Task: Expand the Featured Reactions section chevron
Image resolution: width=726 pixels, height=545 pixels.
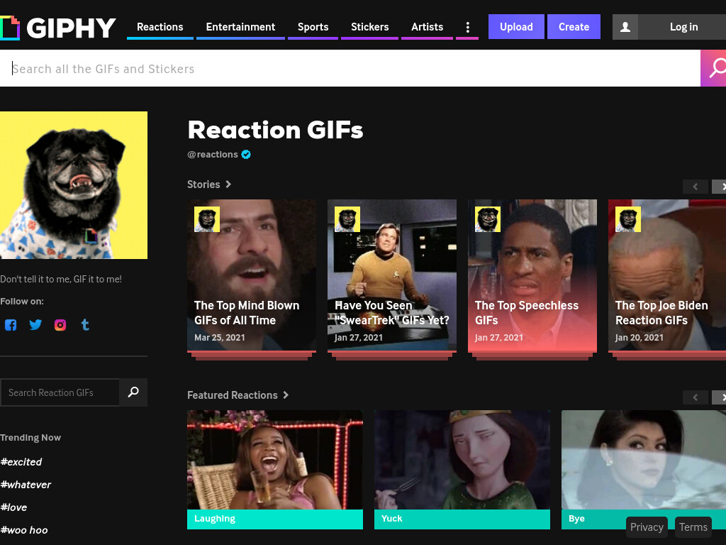Action: pyautogui.click(x=286, y=395)
